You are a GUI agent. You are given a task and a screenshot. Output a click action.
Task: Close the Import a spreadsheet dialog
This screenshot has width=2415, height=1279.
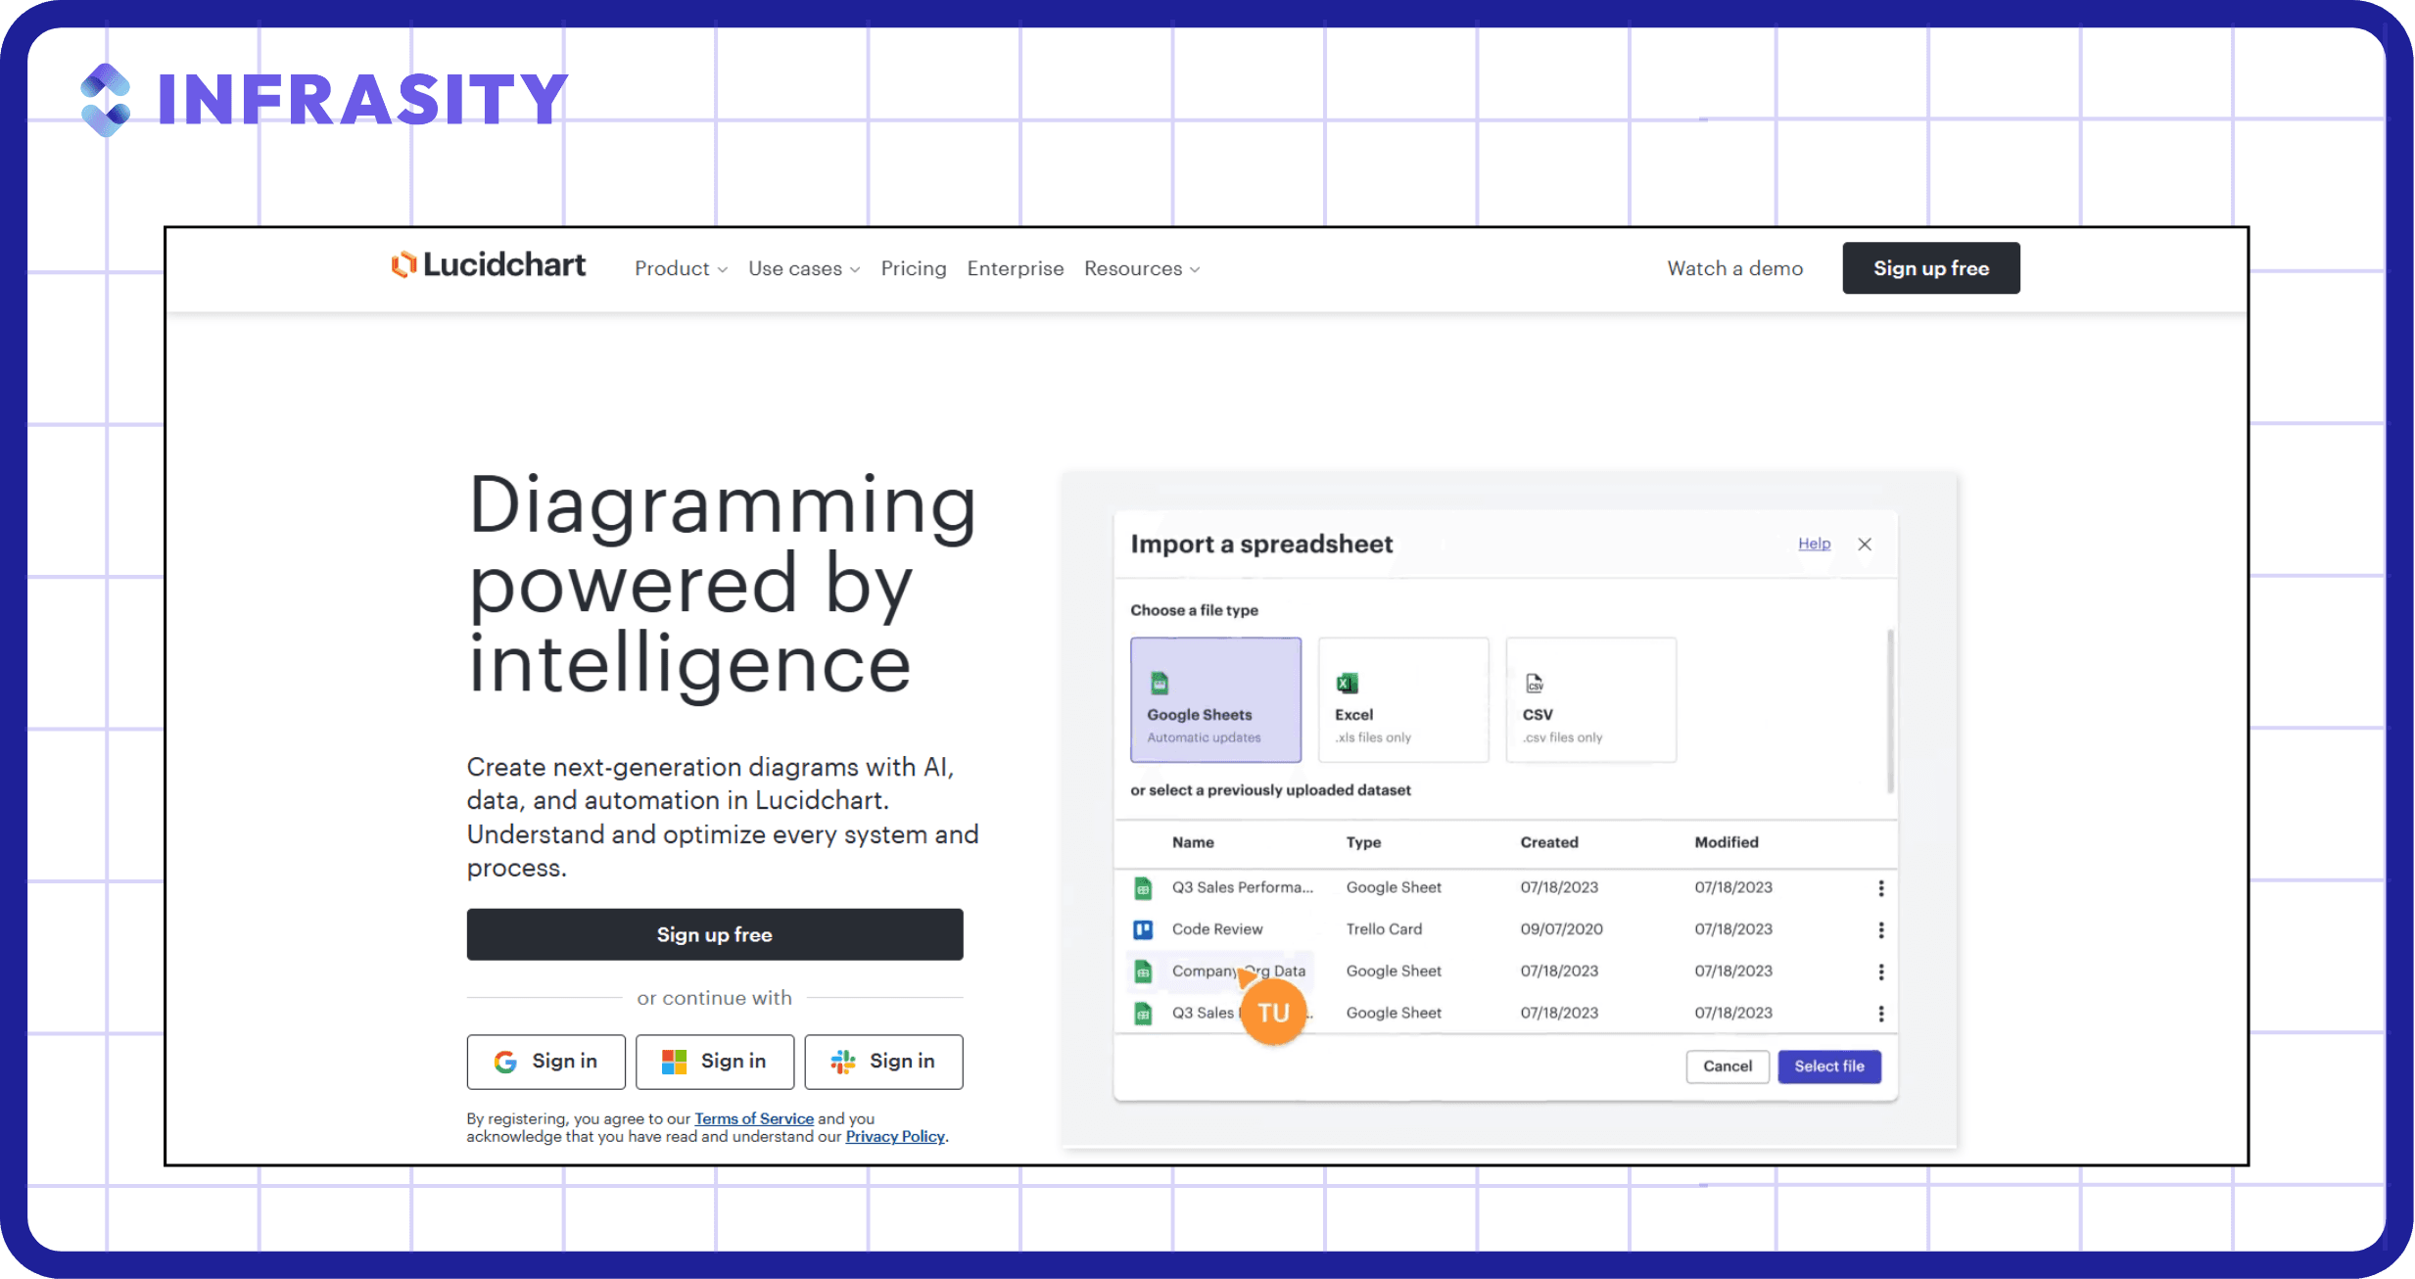(1865, 545)
